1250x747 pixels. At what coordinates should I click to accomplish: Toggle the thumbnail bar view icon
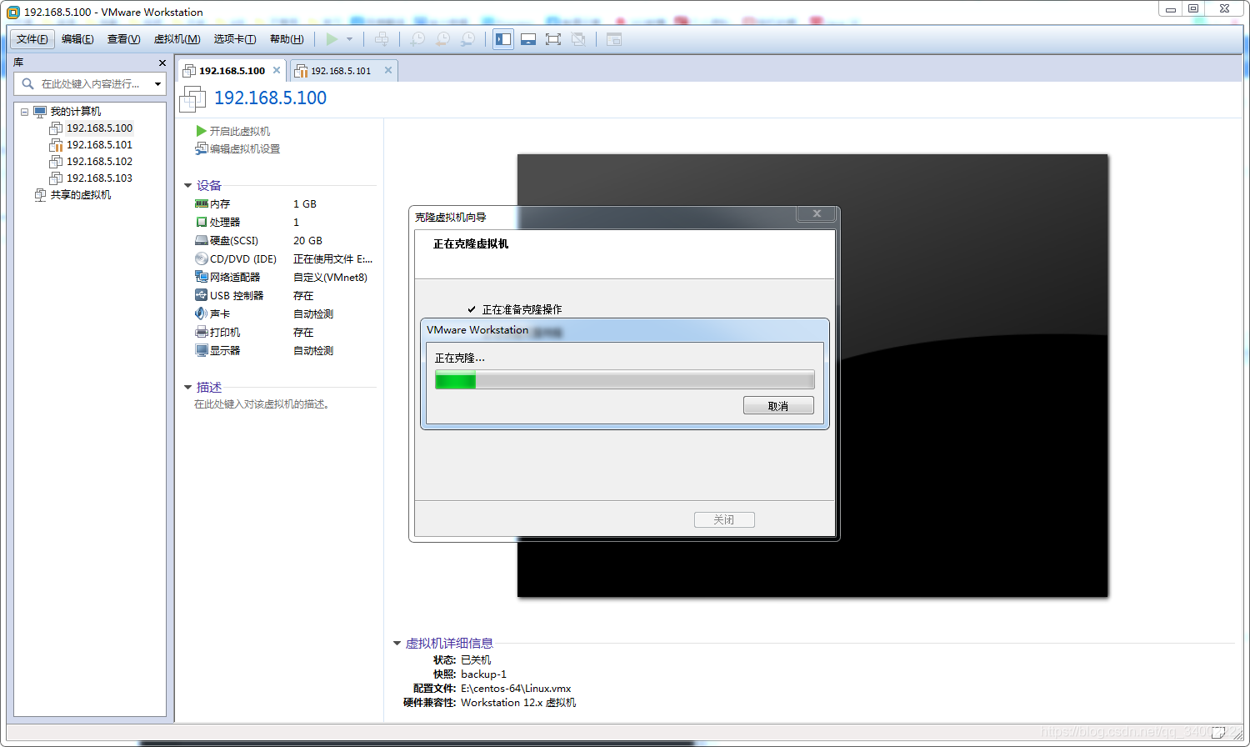528,39
